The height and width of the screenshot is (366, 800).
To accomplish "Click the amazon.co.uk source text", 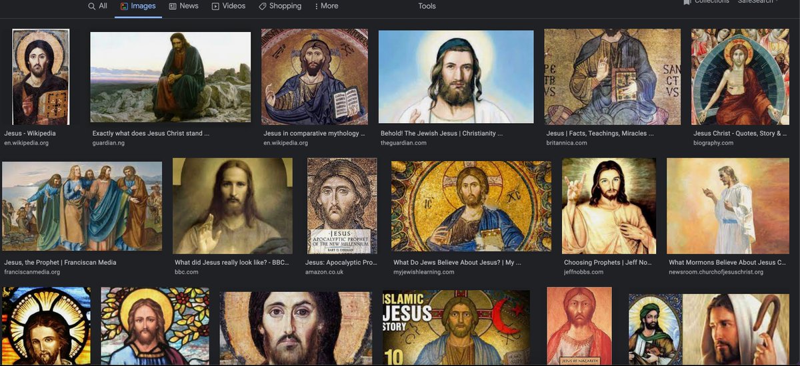I will point(324,272).
